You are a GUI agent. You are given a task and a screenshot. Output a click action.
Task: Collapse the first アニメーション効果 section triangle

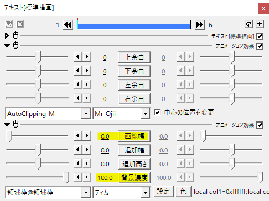[7, 45]
